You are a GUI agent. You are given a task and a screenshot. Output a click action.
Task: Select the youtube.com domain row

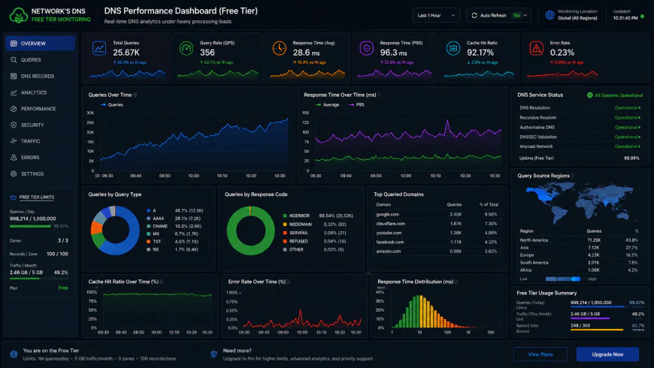click(x=437, y=233)
